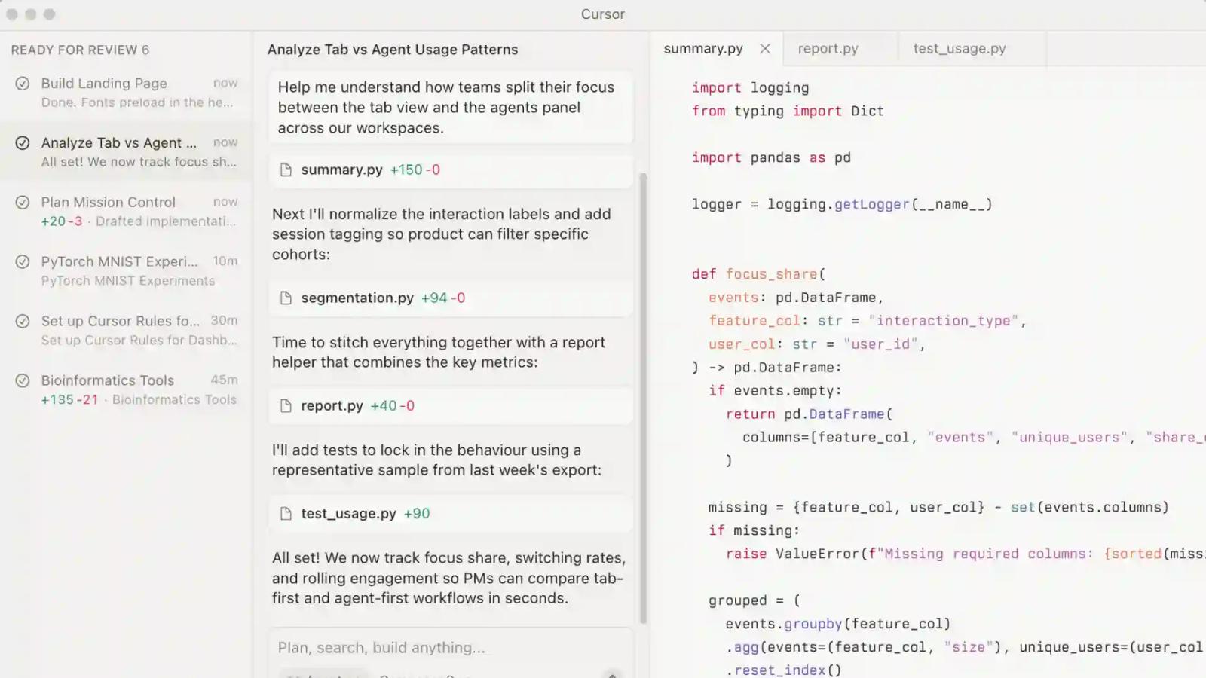Open the Analyze Tab vs Agent task
The width and height of the screenshot is (1206, 678).
pyautogui.click(x=126, y=152)
